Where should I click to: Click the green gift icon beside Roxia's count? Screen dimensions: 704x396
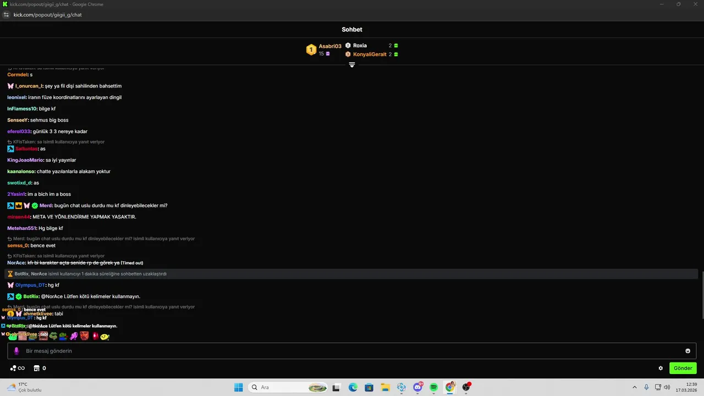tap(396, 46)
